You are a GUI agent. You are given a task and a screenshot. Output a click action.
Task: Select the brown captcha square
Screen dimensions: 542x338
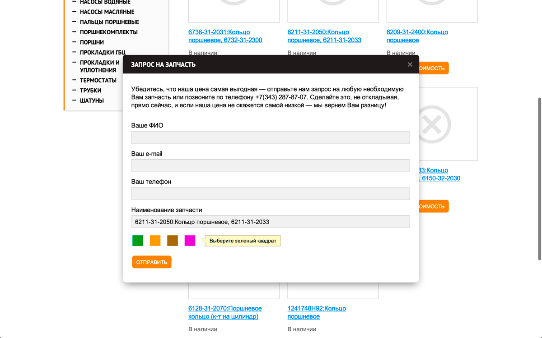pyautogui.click(x=173, y=241)
